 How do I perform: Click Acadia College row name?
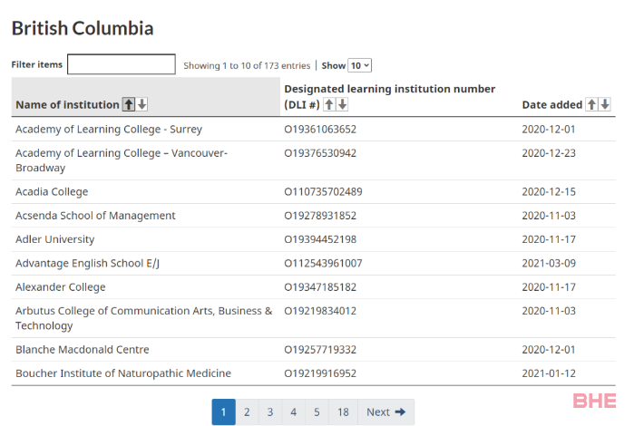(52, 191)
